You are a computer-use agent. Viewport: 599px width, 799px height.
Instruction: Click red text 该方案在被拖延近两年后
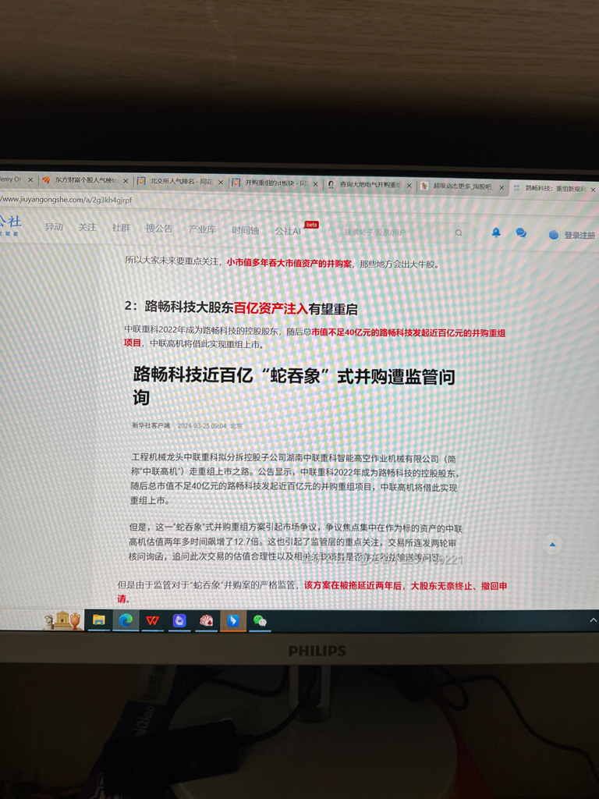[x=354, y=585]
